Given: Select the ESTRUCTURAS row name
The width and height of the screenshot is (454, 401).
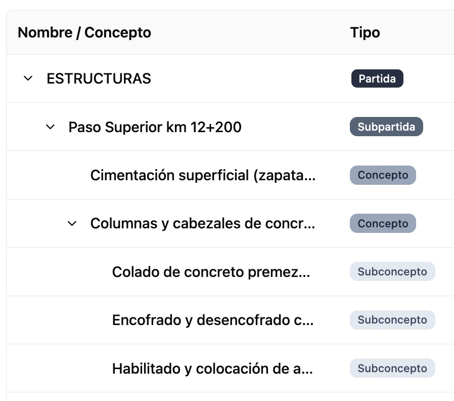Looking at the screenshot, I should pyautogui.click(x=99, y=78).
